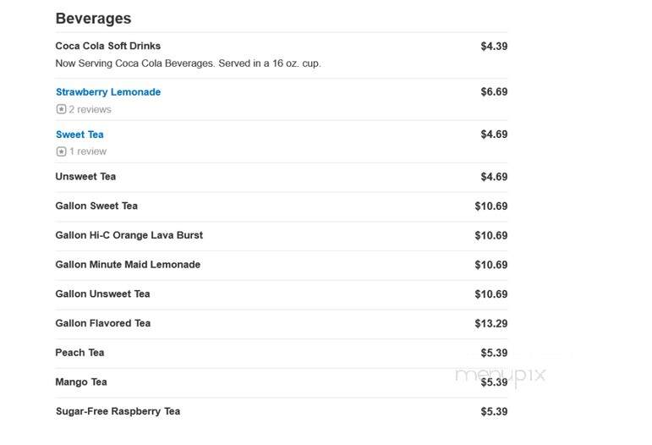The width and height of the screenshot is (652, 445).
Task: Select the Sugar-Free Raspberry Tea item
Action: click(118, 411)
